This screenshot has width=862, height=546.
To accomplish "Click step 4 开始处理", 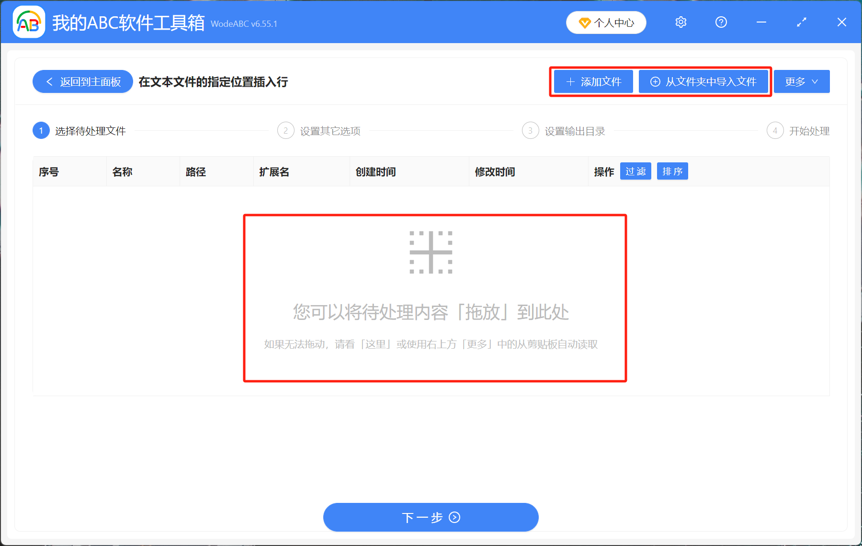I will (x=797, y=130).
